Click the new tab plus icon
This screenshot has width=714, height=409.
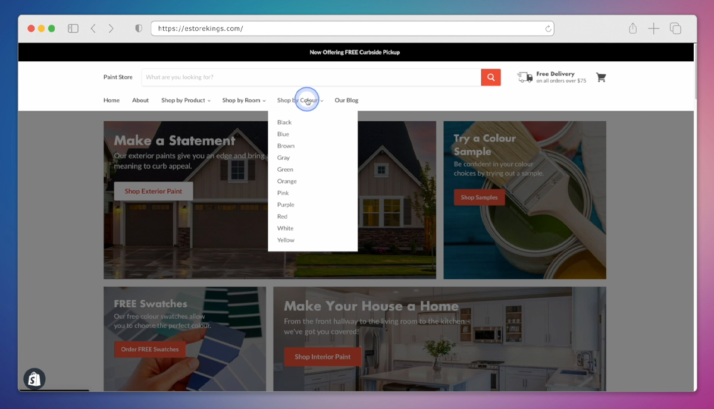653,28
